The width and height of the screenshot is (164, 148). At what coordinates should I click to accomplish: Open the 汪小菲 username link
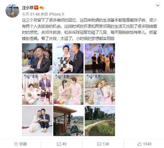[28, 8]
